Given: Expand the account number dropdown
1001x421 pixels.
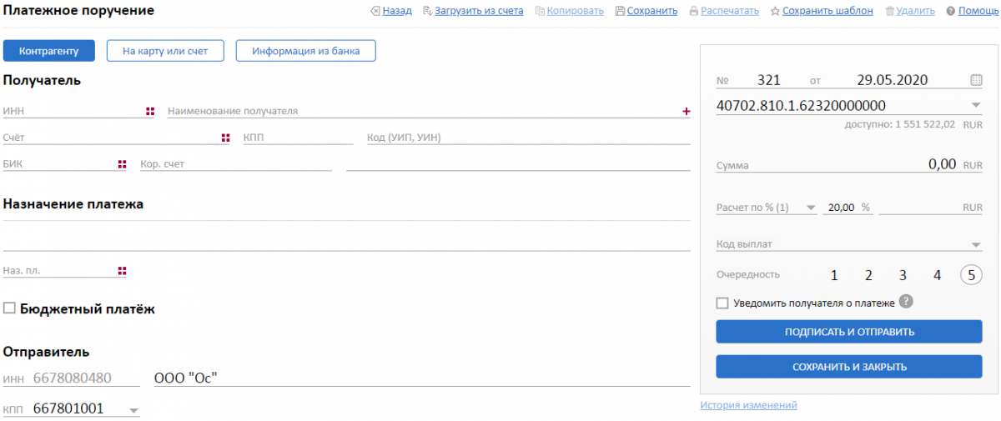Looking at the screenshot, I should pos(976,106).
